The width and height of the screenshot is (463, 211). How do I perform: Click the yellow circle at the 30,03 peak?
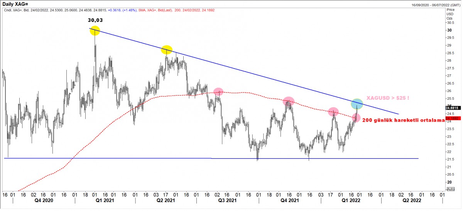(95, 31)
